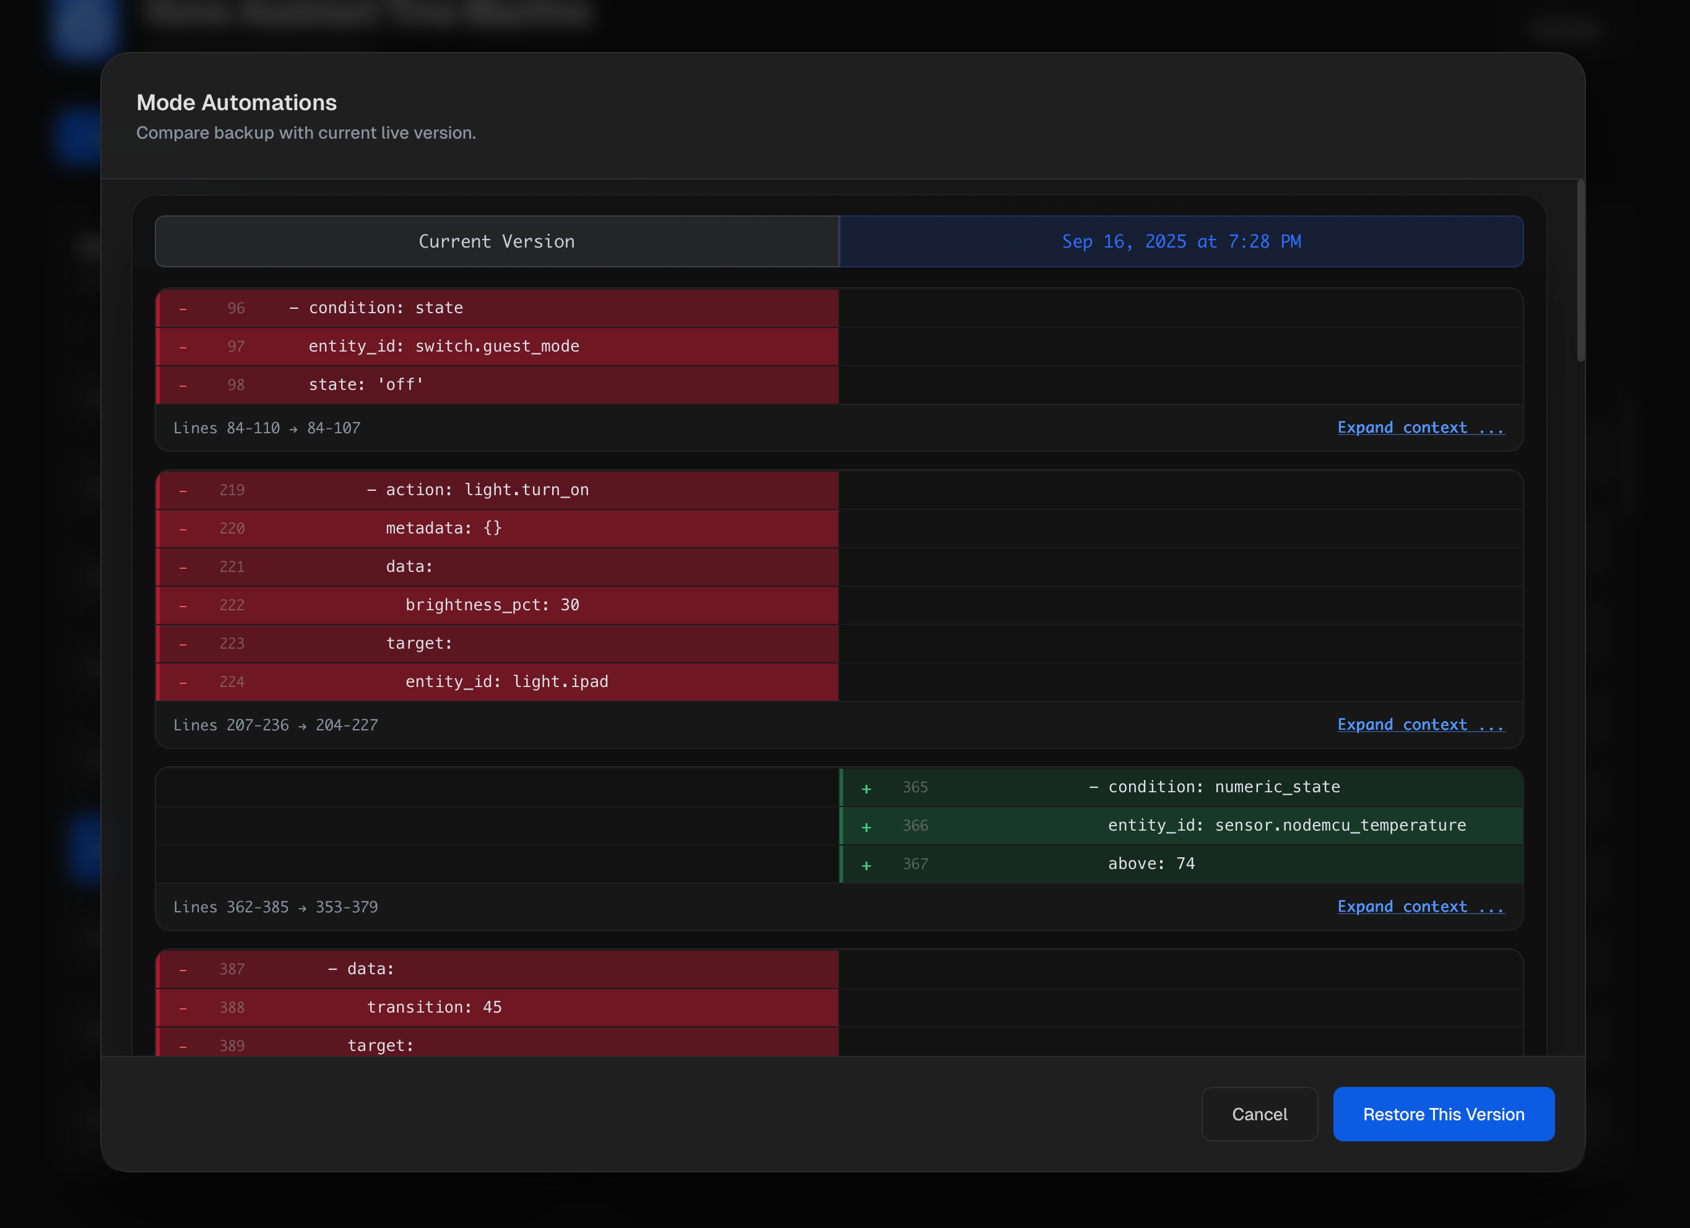Select removed line brightness_pct: 30

point(492,605)
